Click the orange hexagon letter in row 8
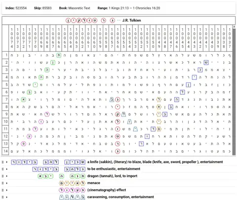Image resolution: width=237 pixels, height=200 pixels. pyautogui.click(x=159, y=107)
